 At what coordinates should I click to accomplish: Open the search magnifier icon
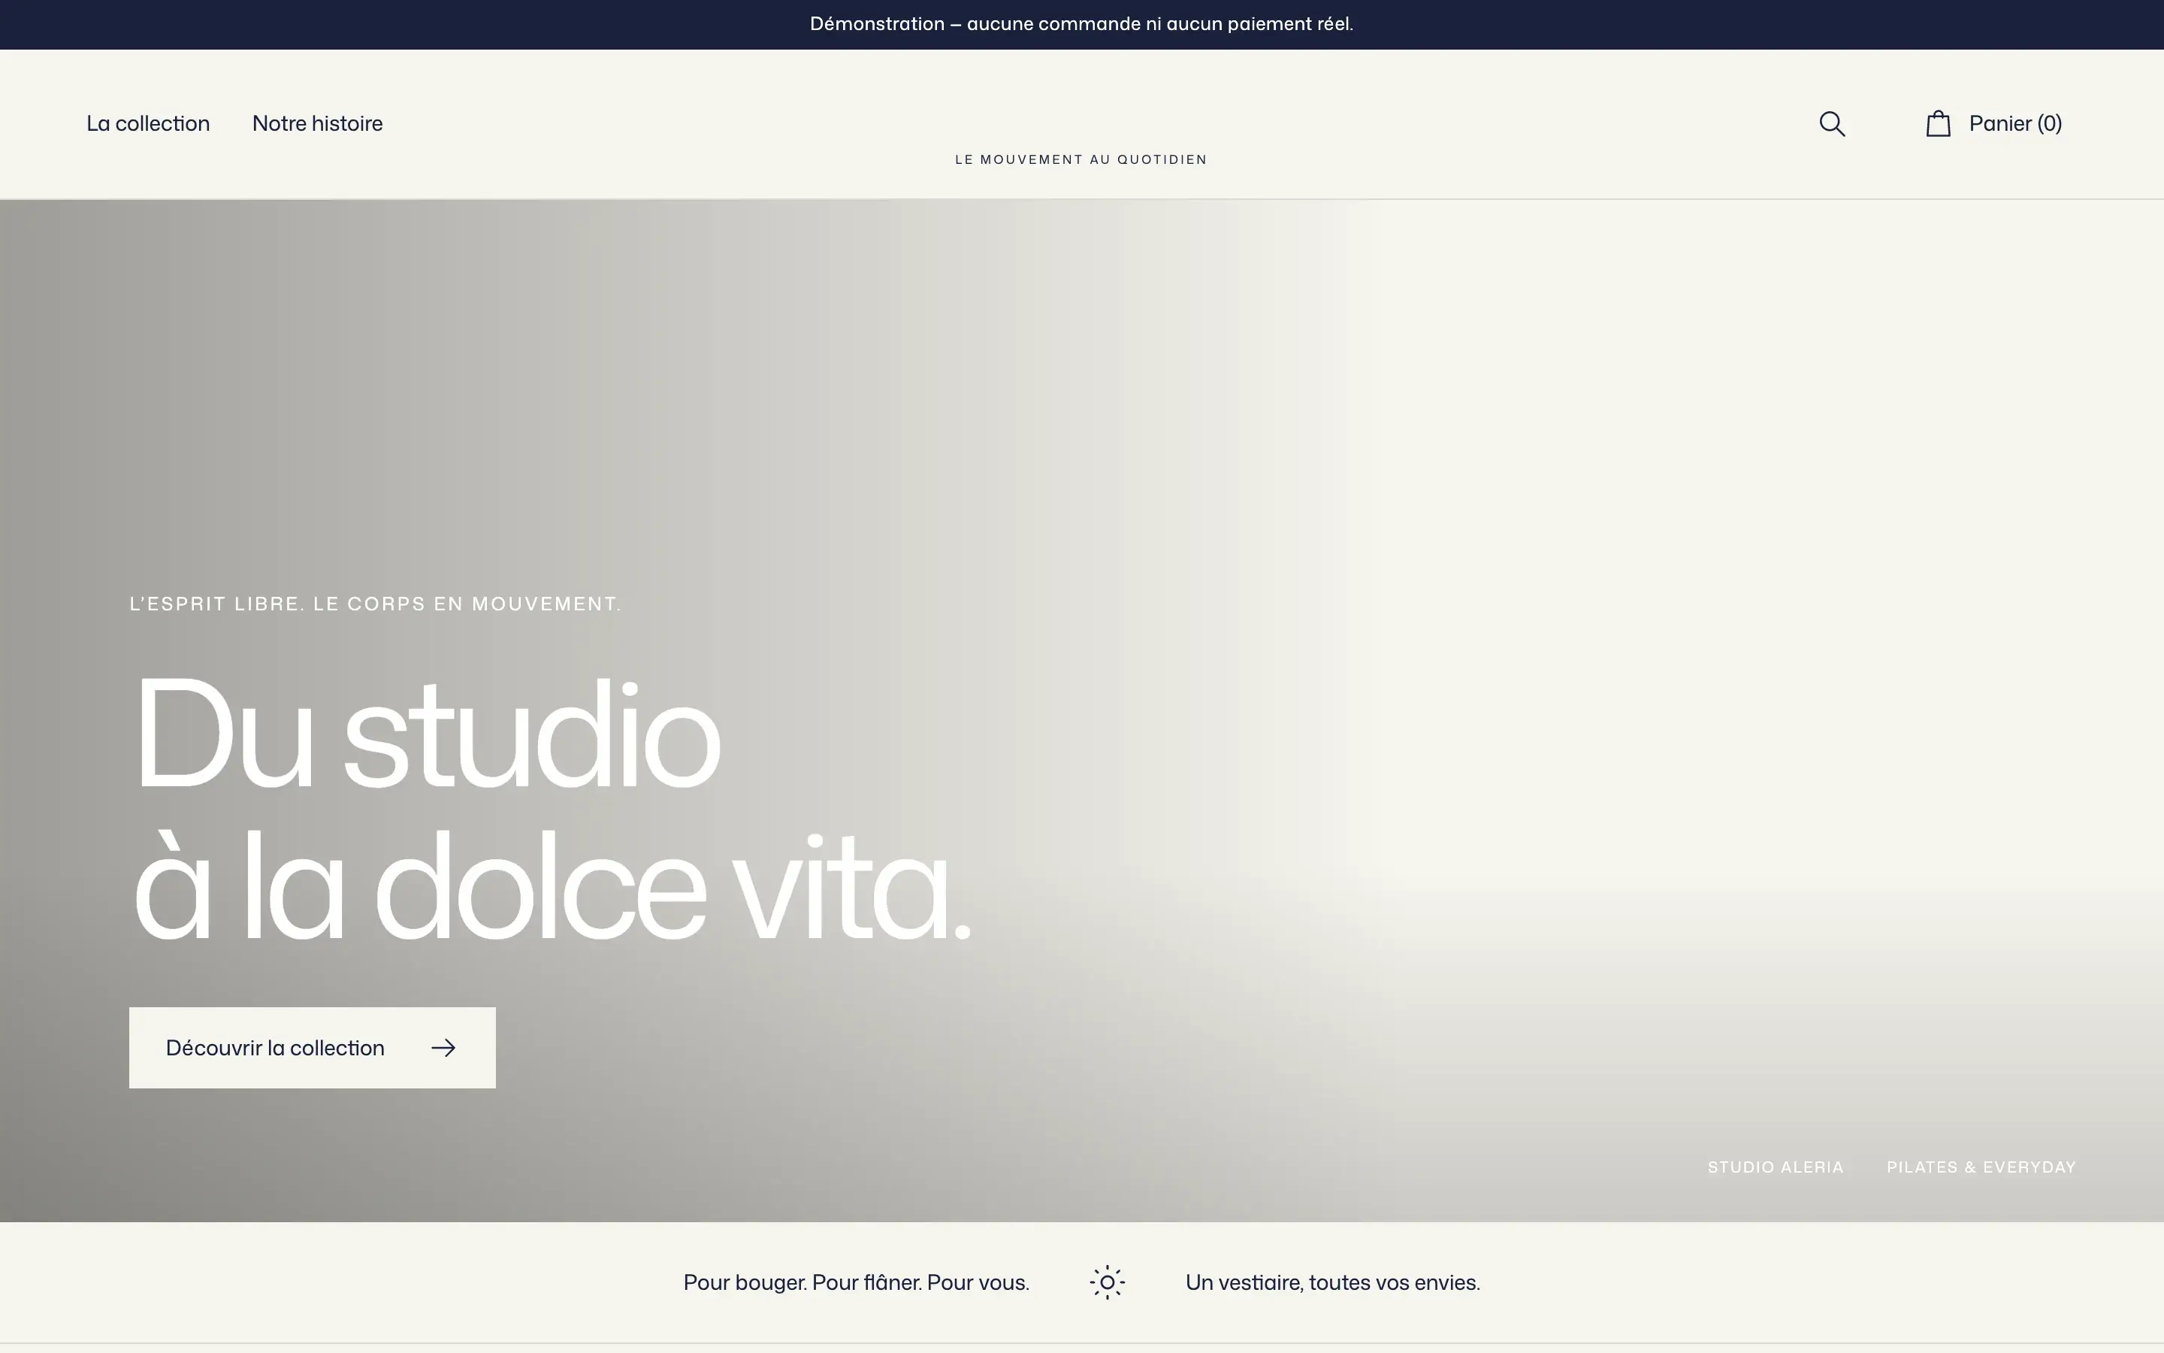[1831, 123]
